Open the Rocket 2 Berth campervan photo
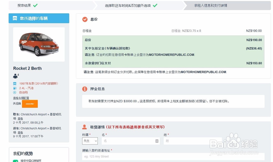The height and width of the screenshot is (162, 273). pyautogui.click(x=39, y=44)
